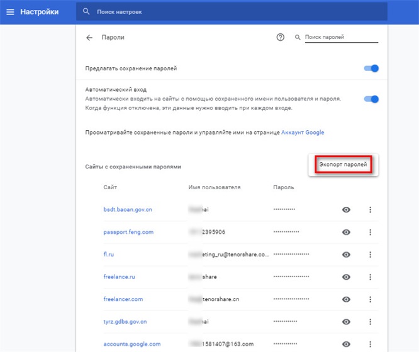This screenshot has width=419, height=352.
Task: Open fl.ru site link
Action: [x=108, y=254]
